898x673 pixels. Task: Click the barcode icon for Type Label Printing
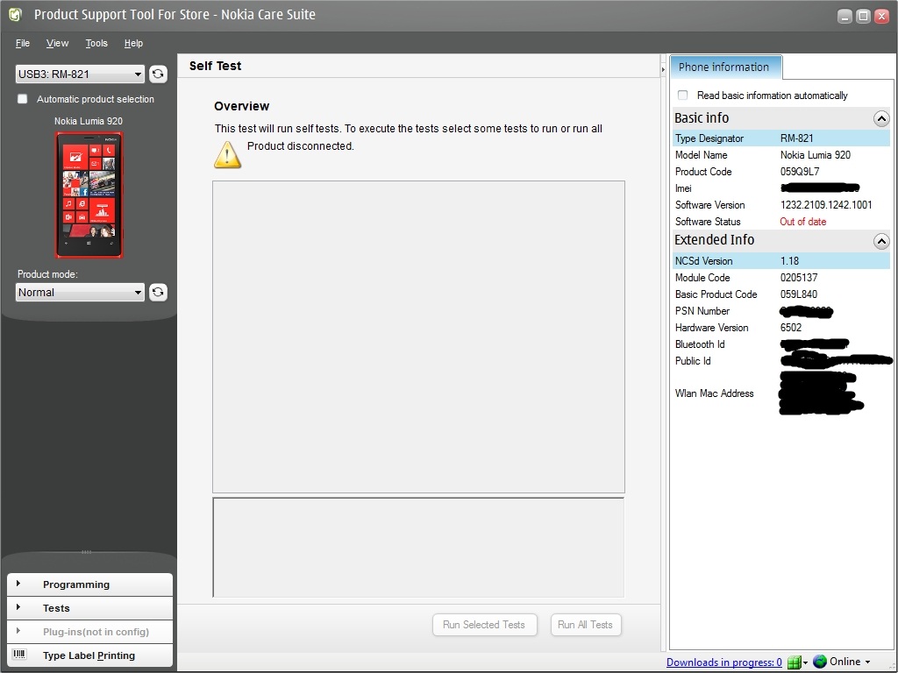click(19, 655)
